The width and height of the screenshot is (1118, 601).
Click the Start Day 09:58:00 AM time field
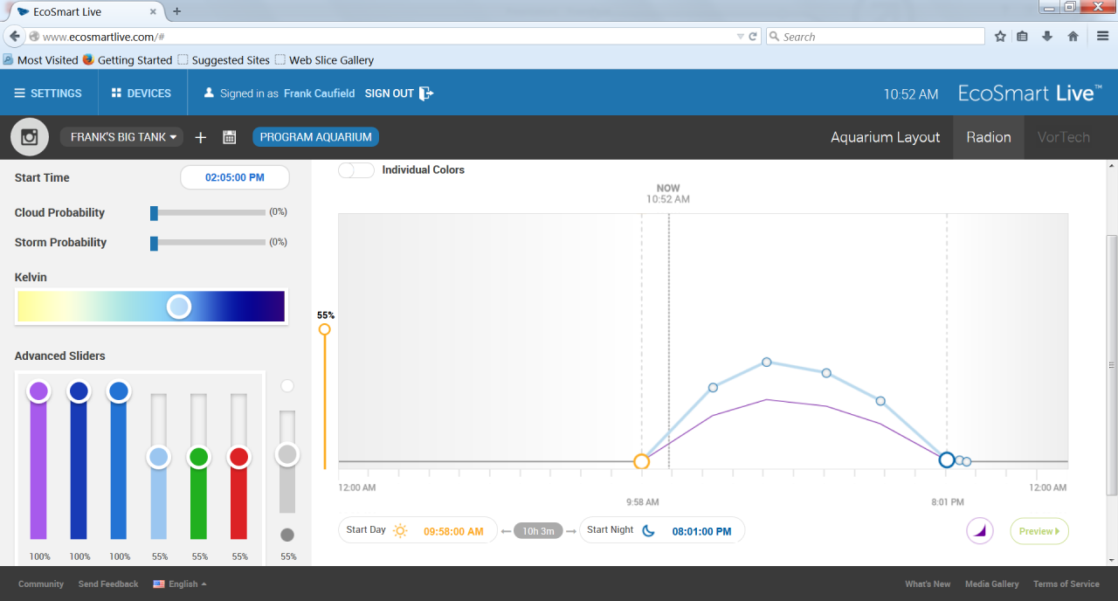pos(453,531)
